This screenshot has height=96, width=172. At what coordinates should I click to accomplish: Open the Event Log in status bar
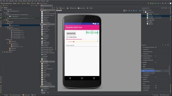155,95
